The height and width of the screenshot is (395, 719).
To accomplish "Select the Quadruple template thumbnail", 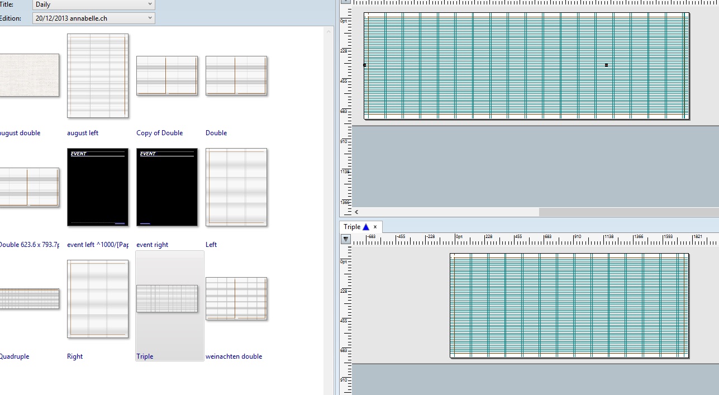I will pyautogui.click(x=29, y=299).
